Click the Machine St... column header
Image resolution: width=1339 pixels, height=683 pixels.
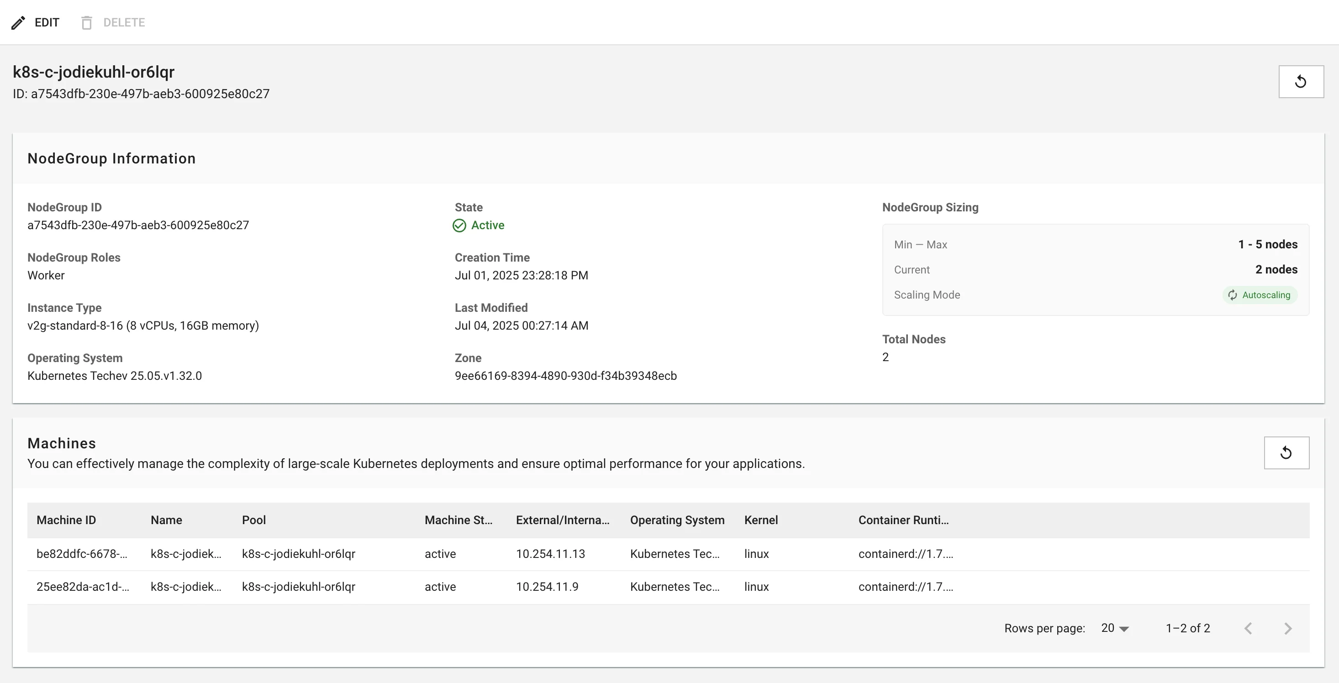(x=459, y=520)
